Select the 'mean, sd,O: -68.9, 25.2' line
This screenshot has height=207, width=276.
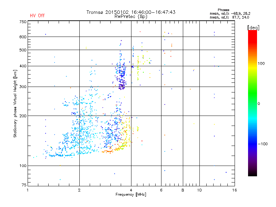pyautogui.click(x=230, y=13)
